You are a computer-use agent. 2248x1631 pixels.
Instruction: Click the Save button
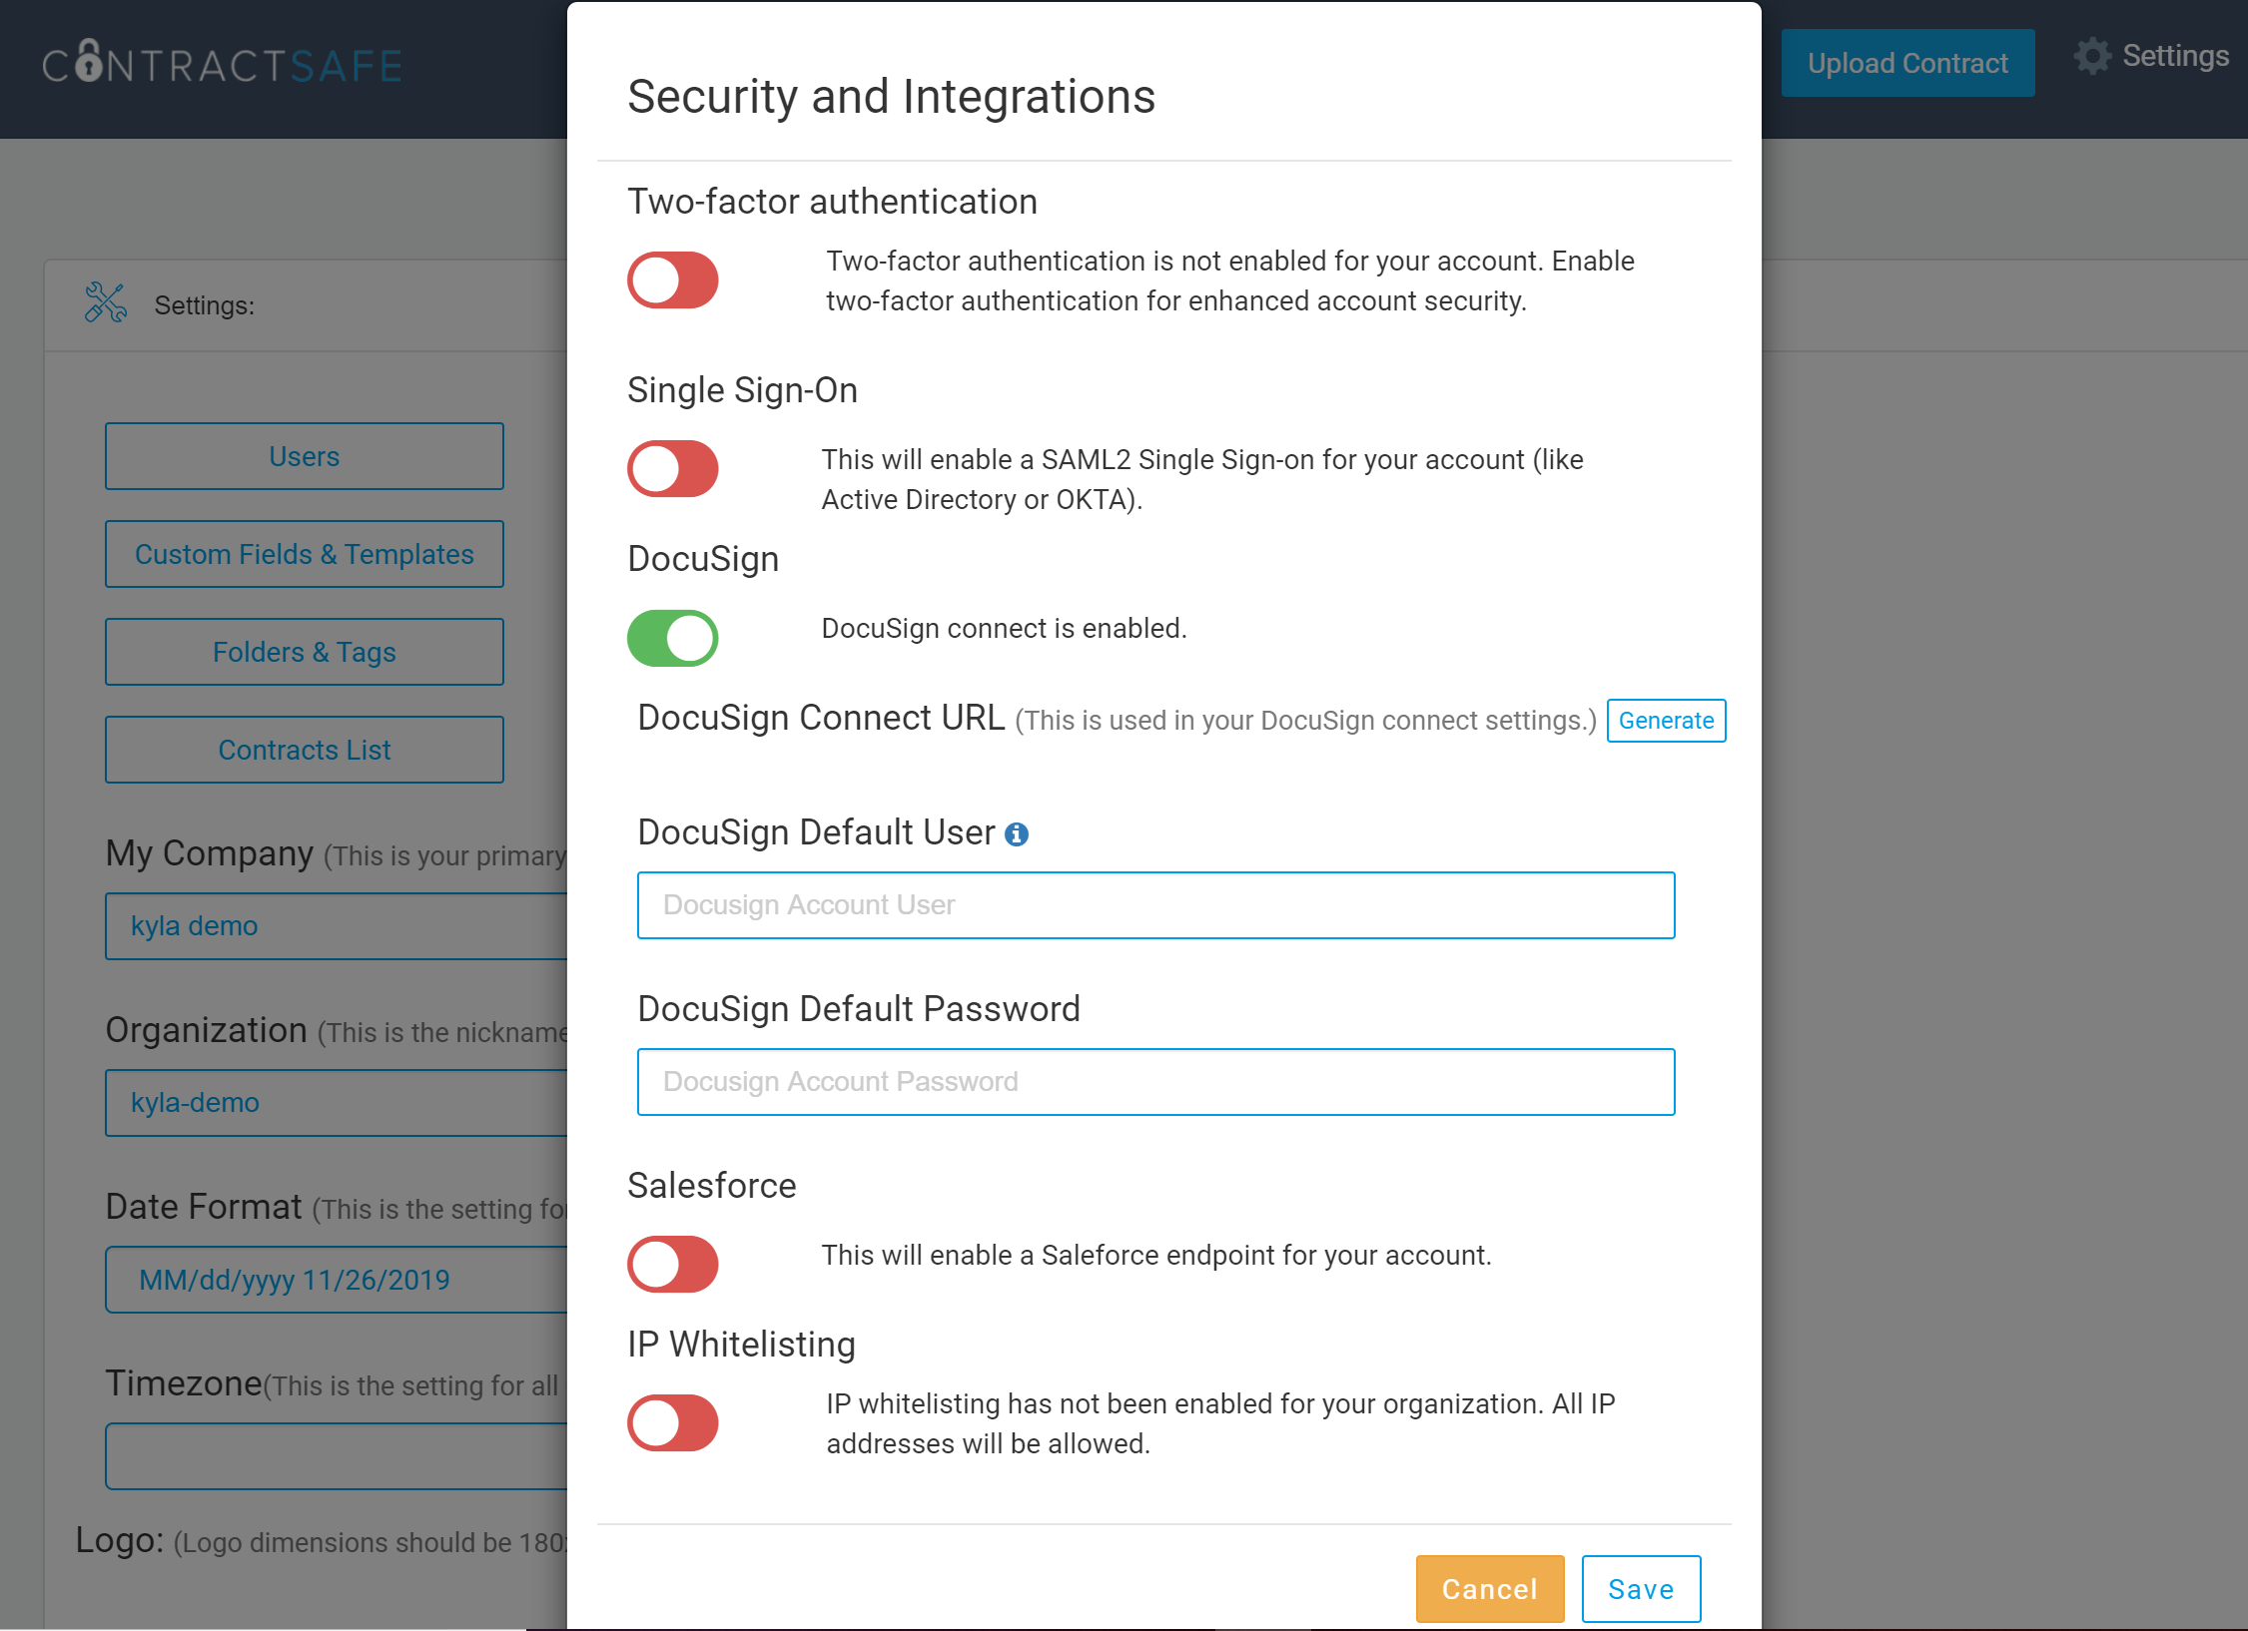click(1637, 1589)
